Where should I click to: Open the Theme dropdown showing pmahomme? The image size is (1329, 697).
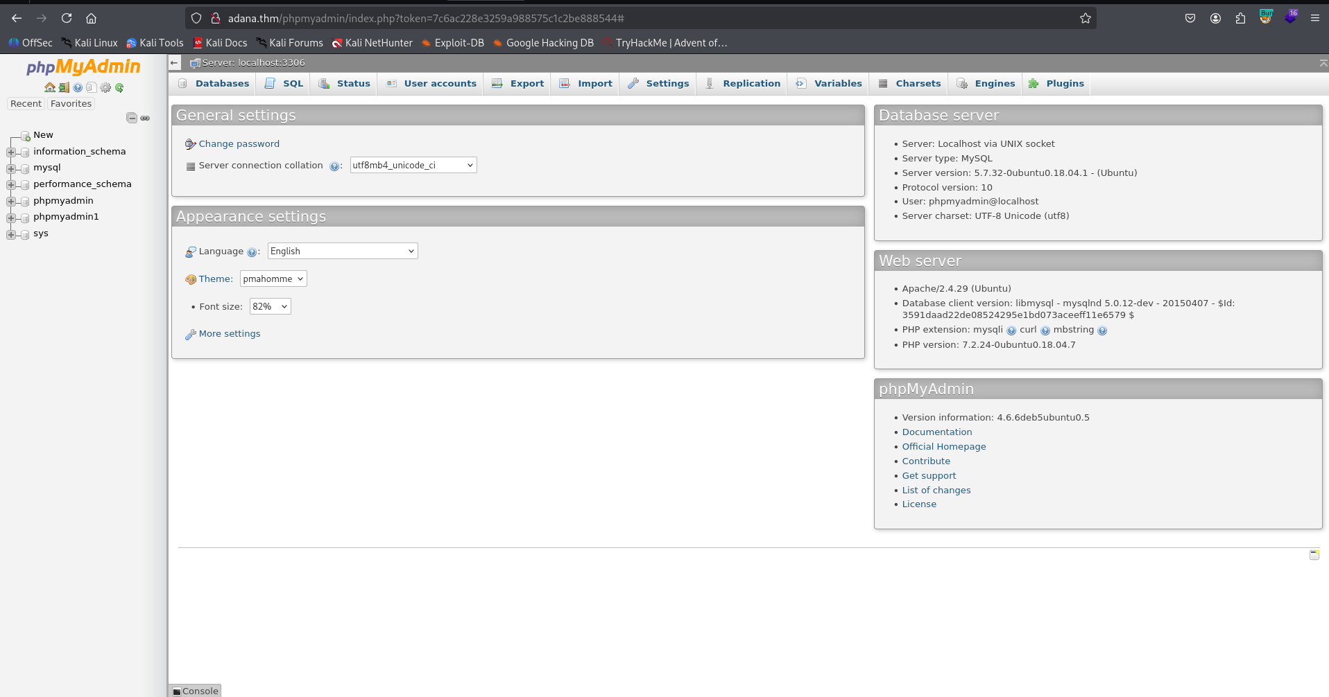coord(272,279)
